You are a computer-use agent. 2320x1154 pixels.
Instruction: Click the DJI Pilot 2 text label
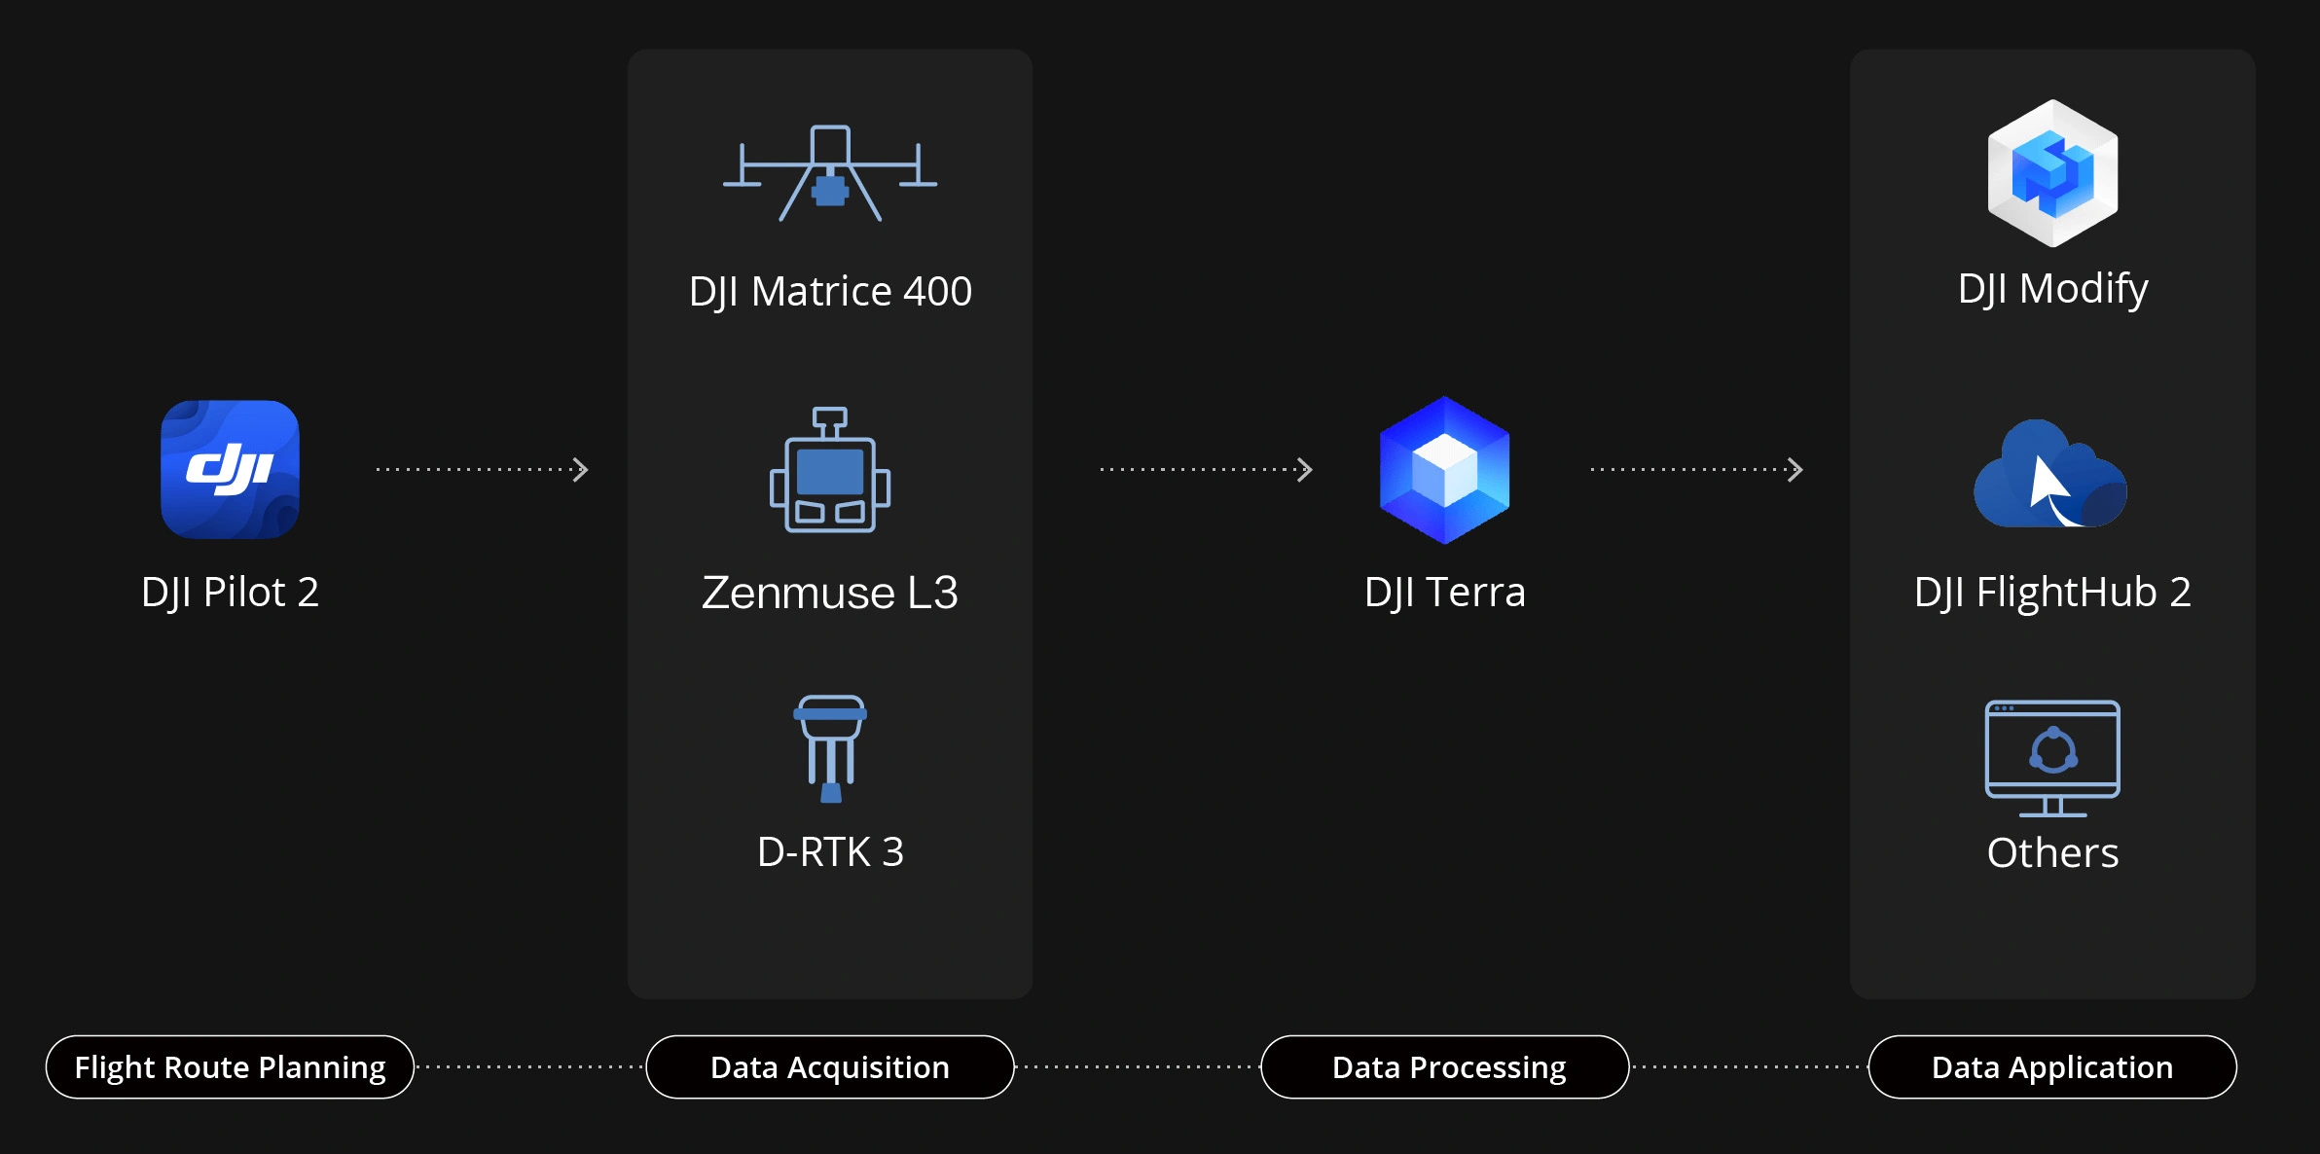tap(230, 592)
